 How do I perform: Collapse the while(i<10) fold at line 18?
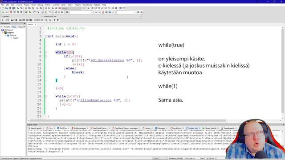[46, 96]
